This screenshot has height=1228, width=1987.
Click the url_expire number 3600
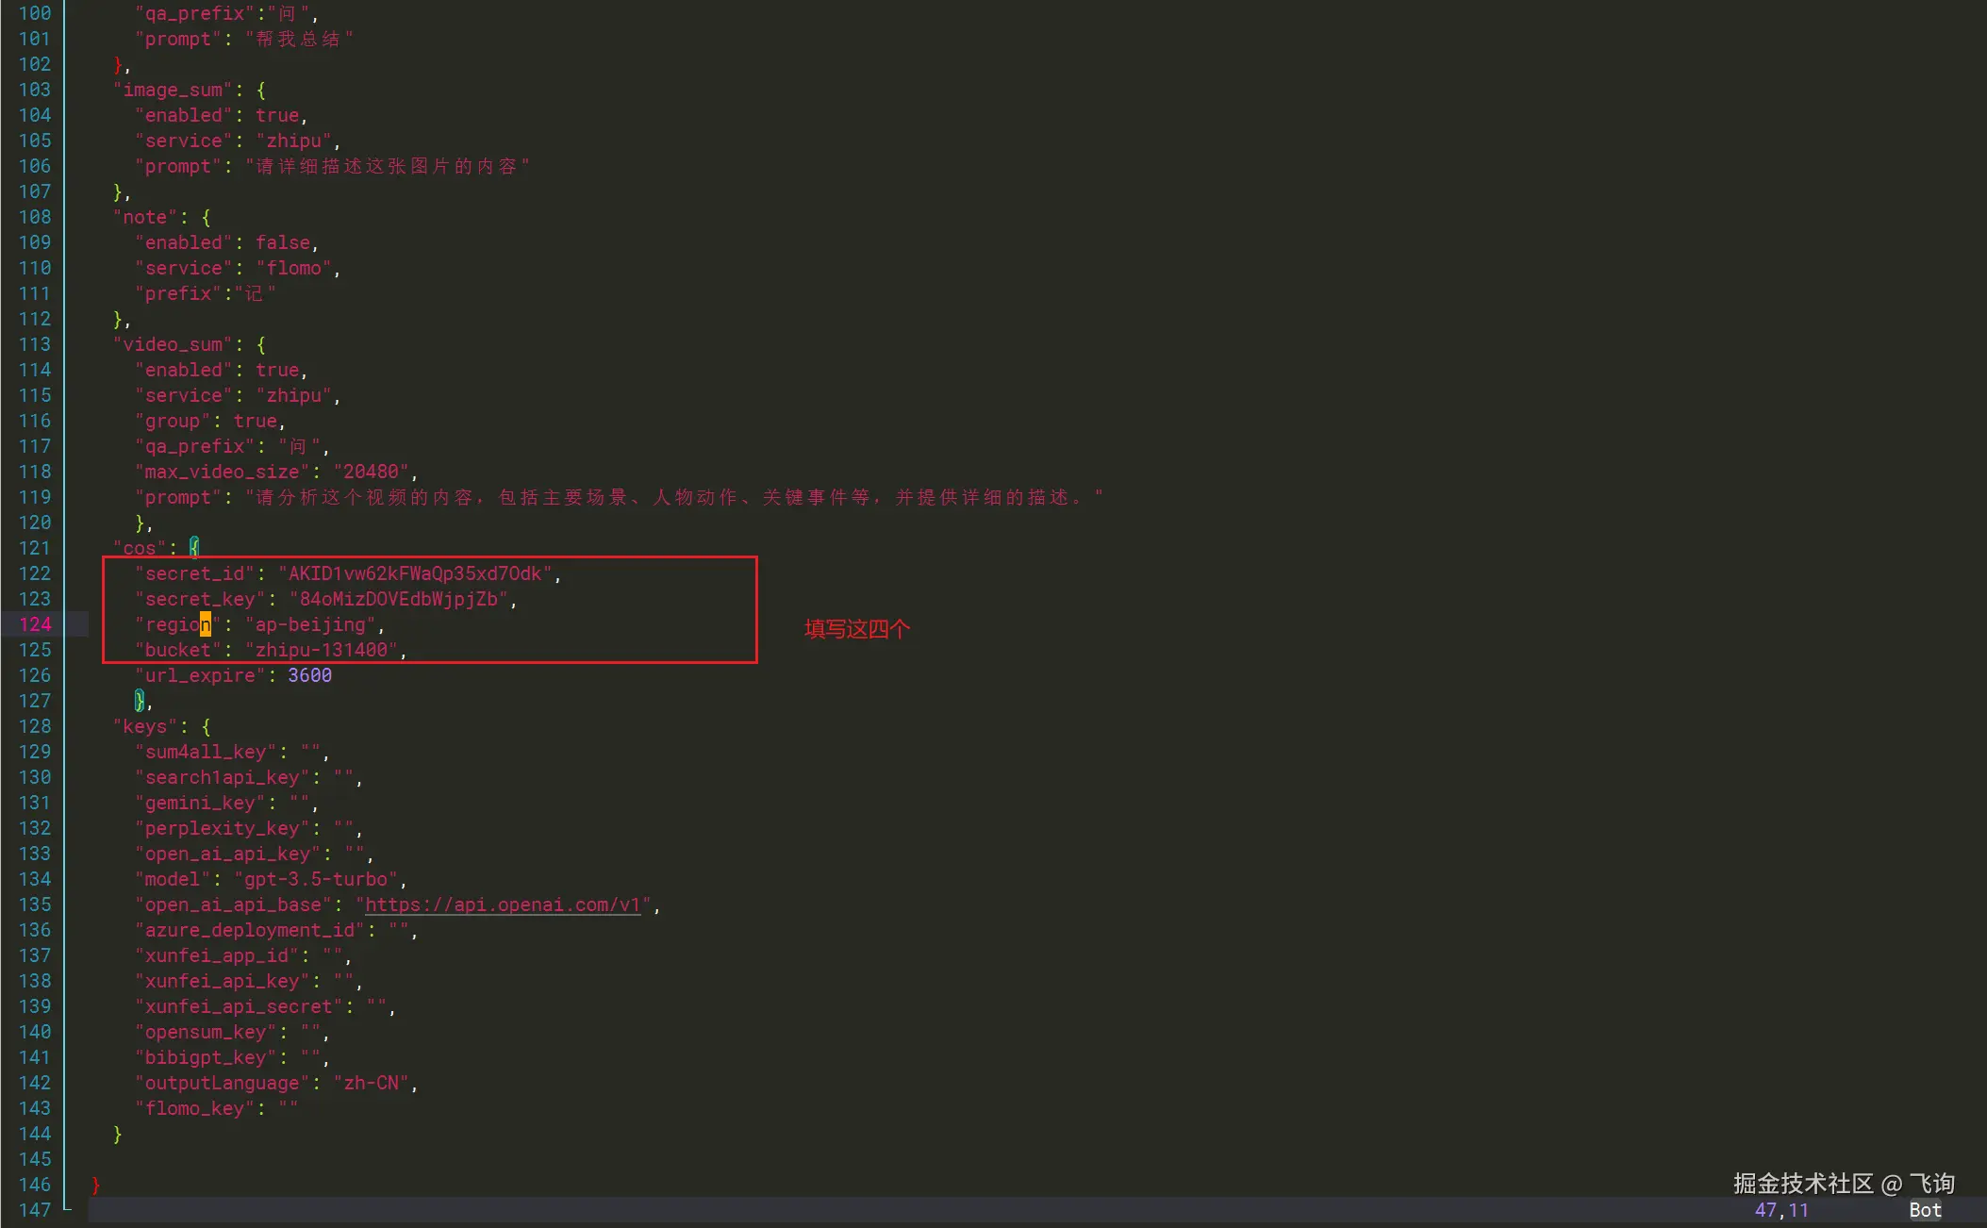pyautogui.click(x=309, y=675)
